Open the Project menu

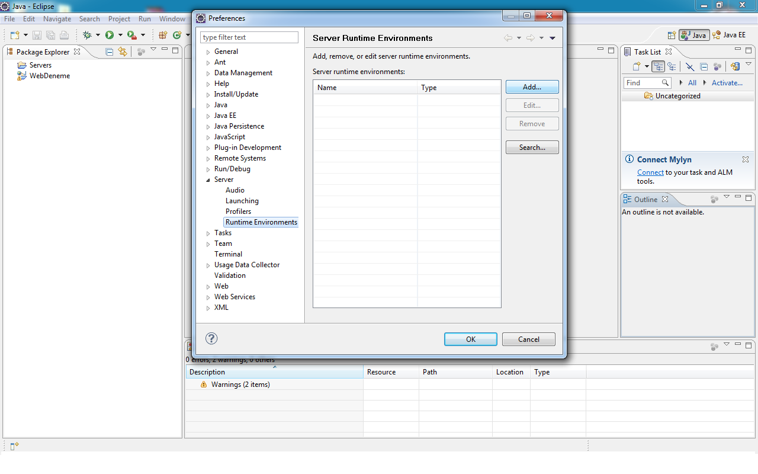coord(119,19)
